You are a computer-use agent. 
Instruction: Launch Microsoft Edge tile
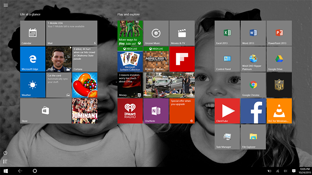(33, 59)
